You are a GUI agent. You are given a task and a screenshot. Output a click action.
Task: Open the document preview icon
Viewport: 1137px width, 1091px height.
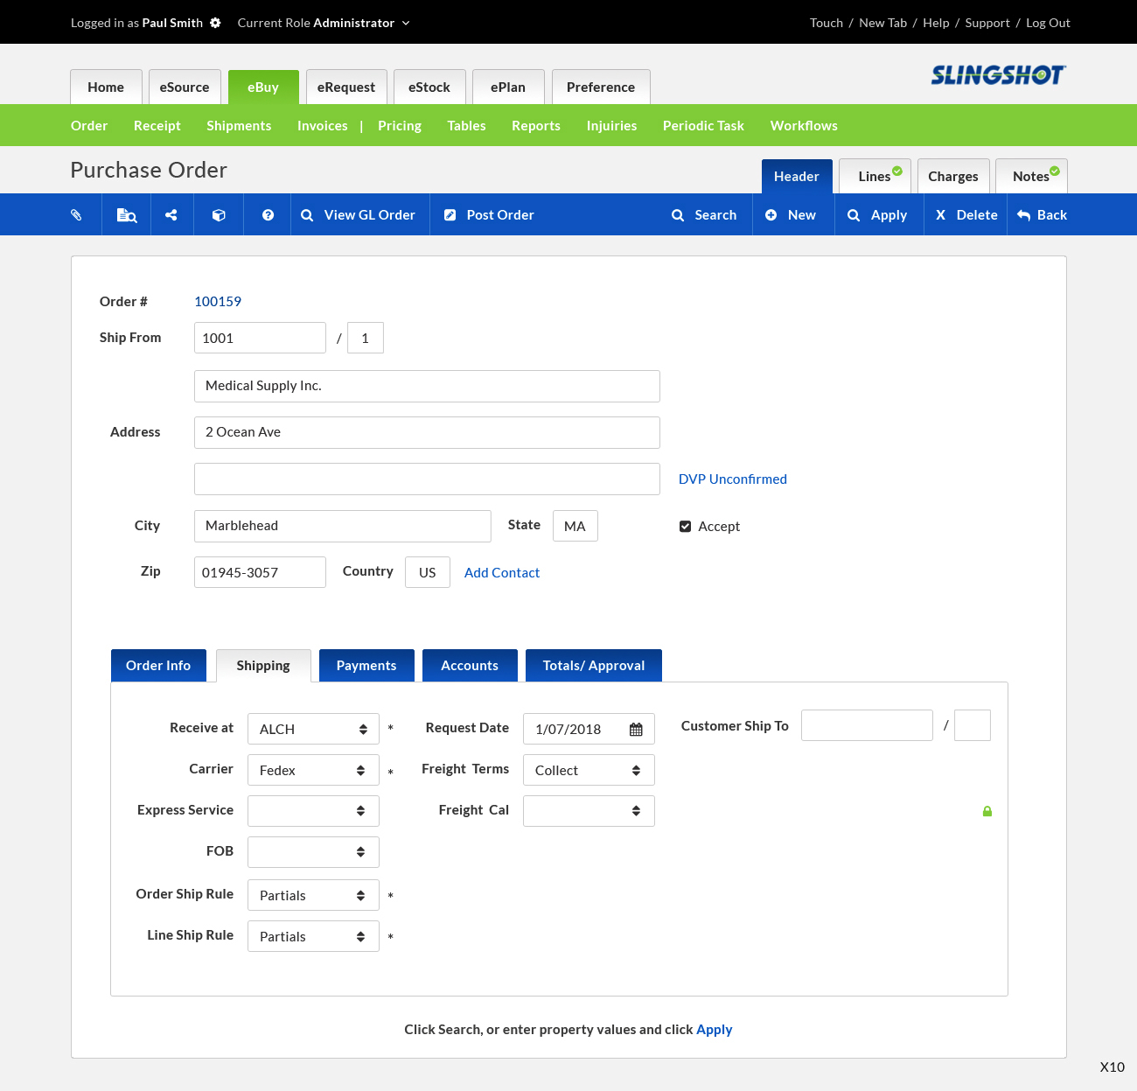coord(127,215)
